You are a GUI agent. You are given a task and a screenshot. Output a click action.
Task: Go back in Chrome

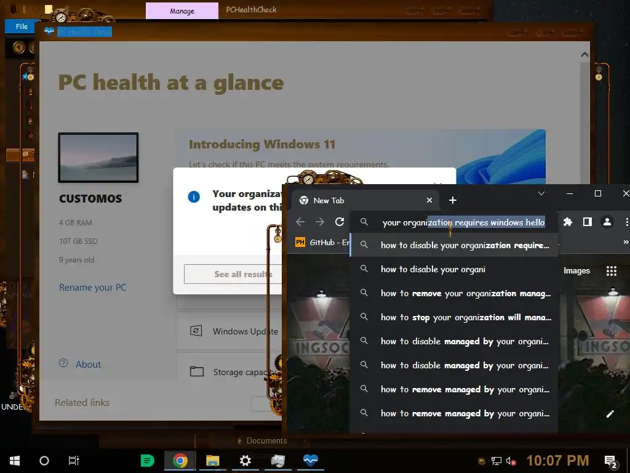[x=300, y=222]
